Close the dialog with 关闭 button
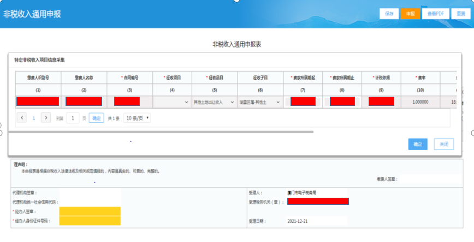 coord(444,144)
